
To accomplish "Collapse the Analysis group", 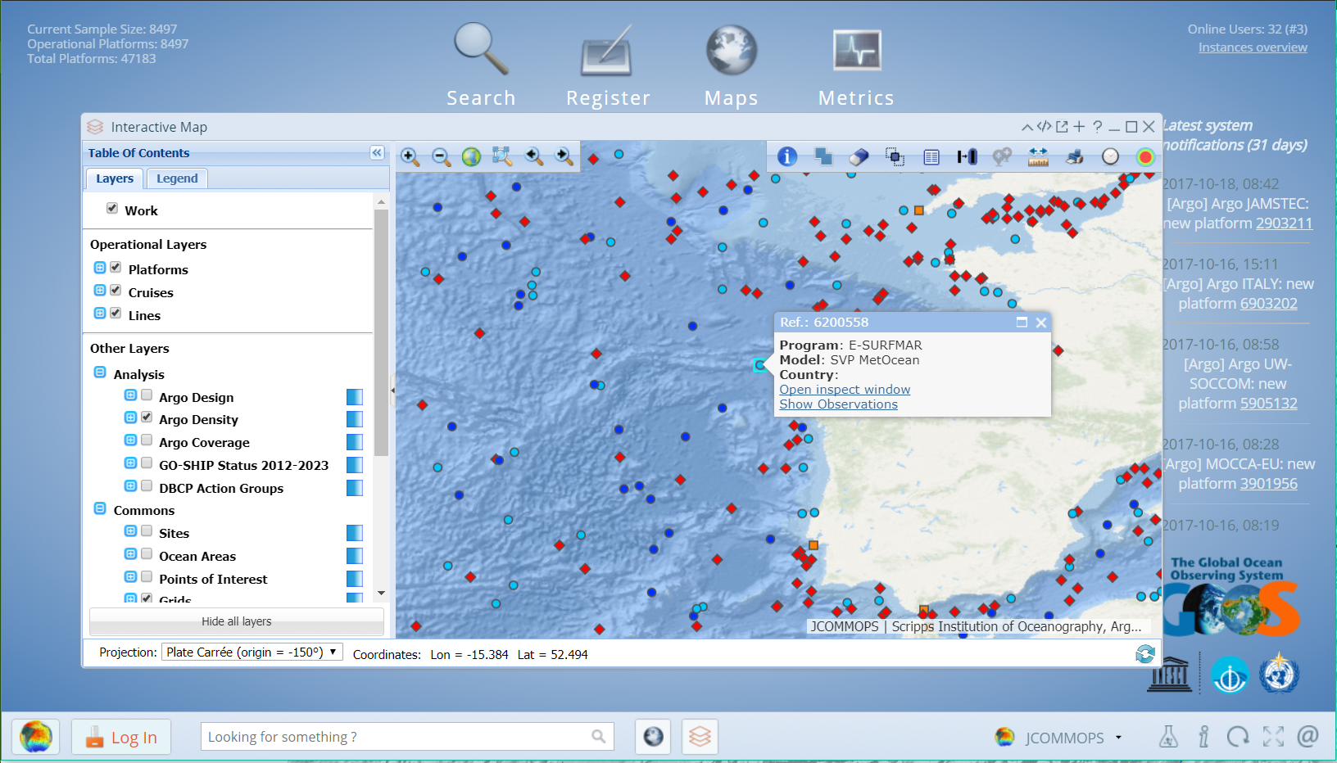I will [x=100, y=372].
